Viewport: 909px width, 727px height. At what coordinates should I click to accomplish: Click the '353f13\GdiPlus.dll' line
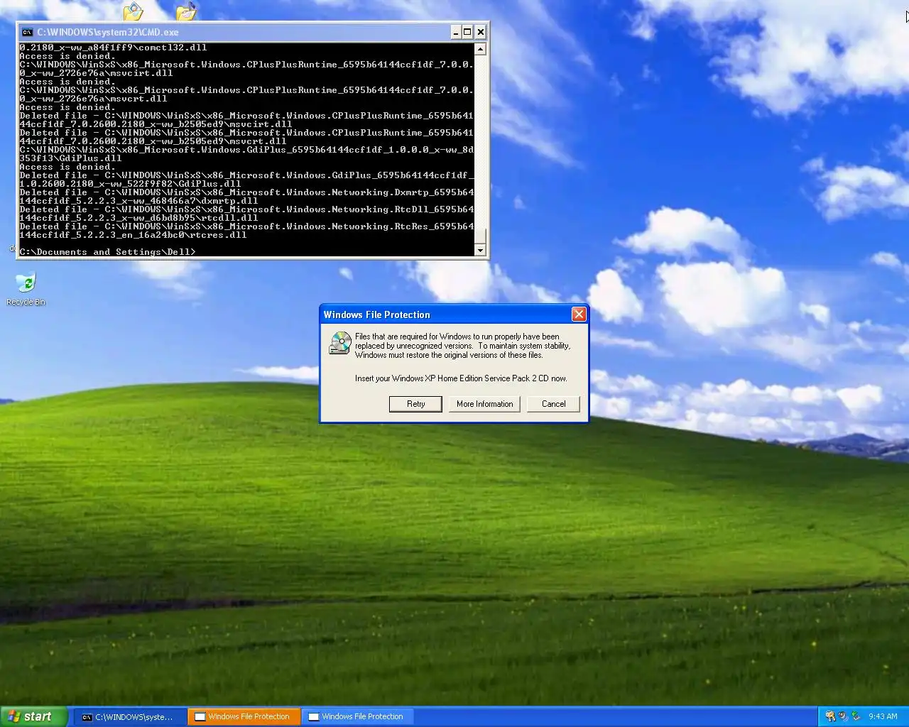click(70, 158)
